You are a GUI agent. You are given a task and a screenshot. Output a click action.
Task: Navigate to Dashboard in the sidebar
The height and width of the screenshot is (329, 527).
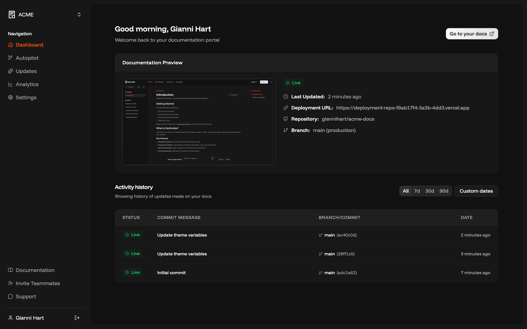point(29,45)
